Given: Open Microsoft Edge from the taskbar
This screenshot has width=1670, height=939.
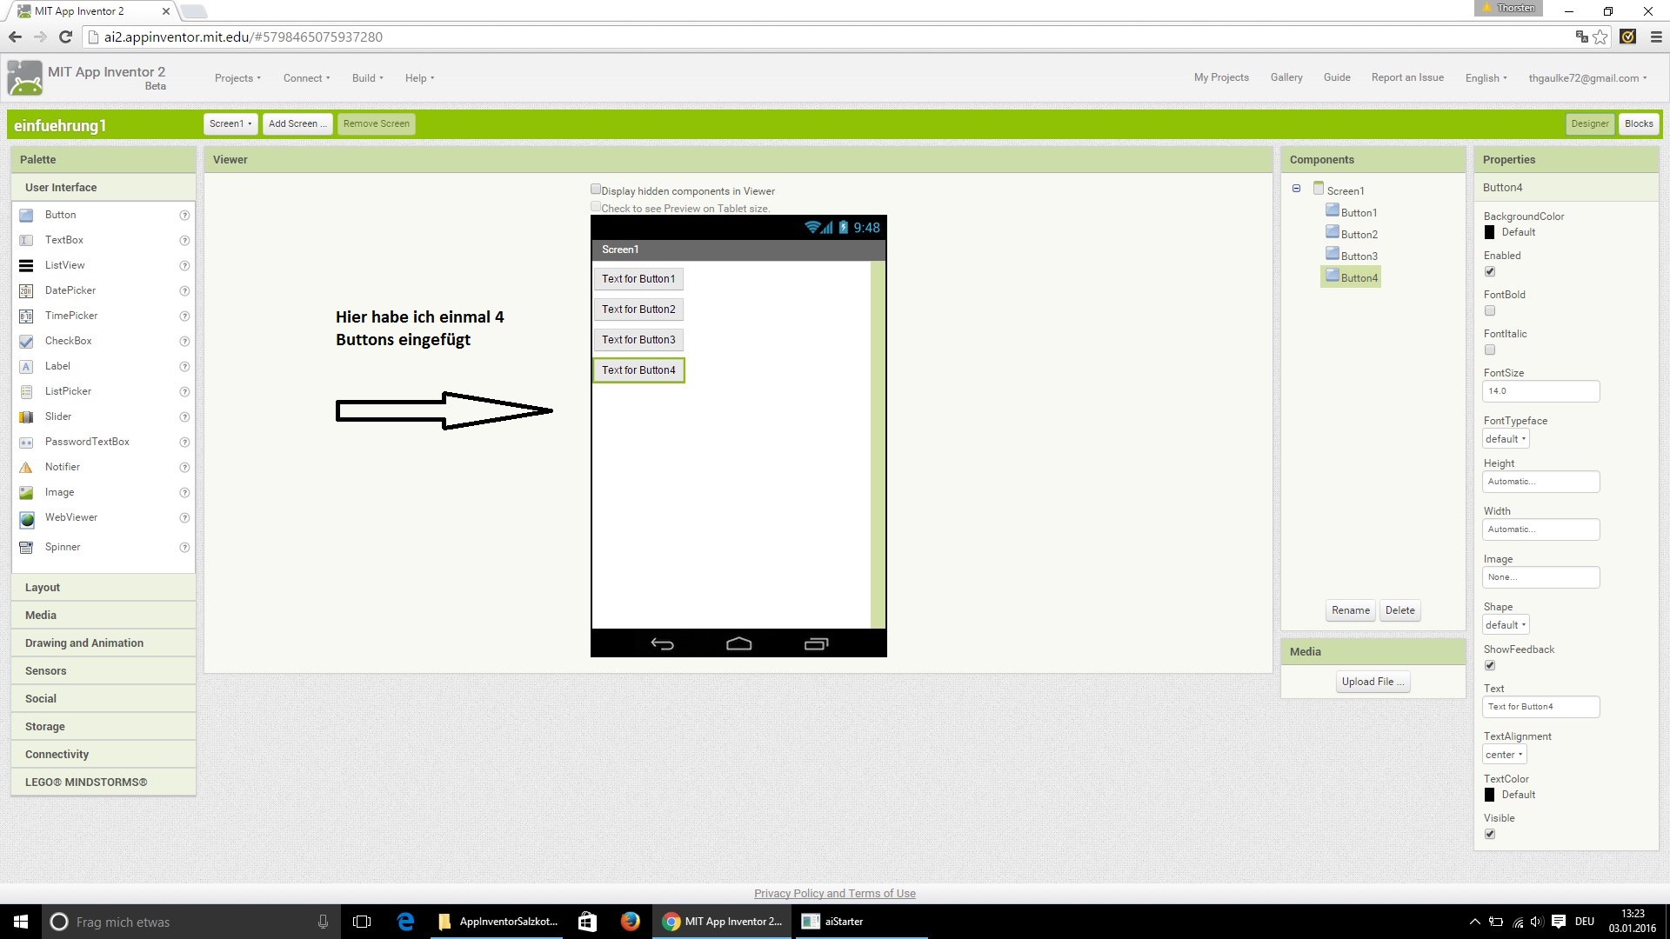Looking at the screenshot, I should [x=405, y=921].
